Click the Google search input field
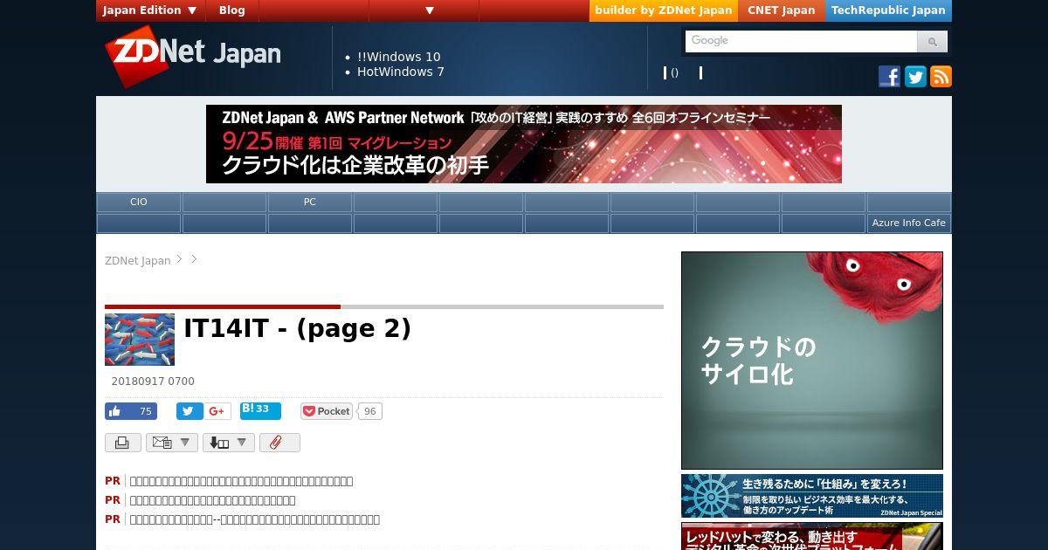The height and width of the screenshot is (550, 1048). 802,41
